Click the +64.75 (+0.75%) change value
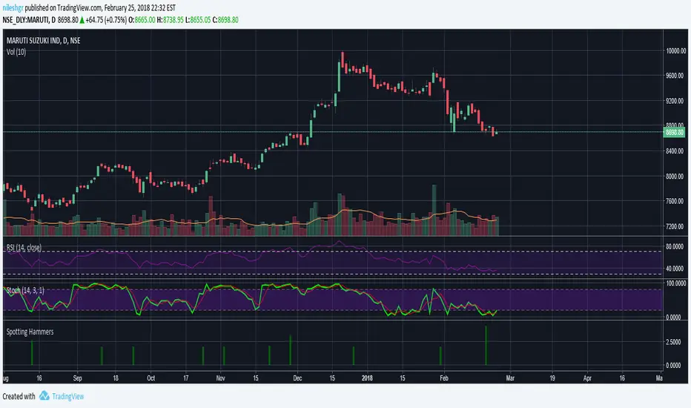691x408 pixels. pos(106,20)
